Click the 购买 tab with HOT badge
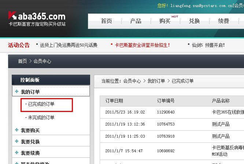 pyautogui.click(x=165, y=21)
